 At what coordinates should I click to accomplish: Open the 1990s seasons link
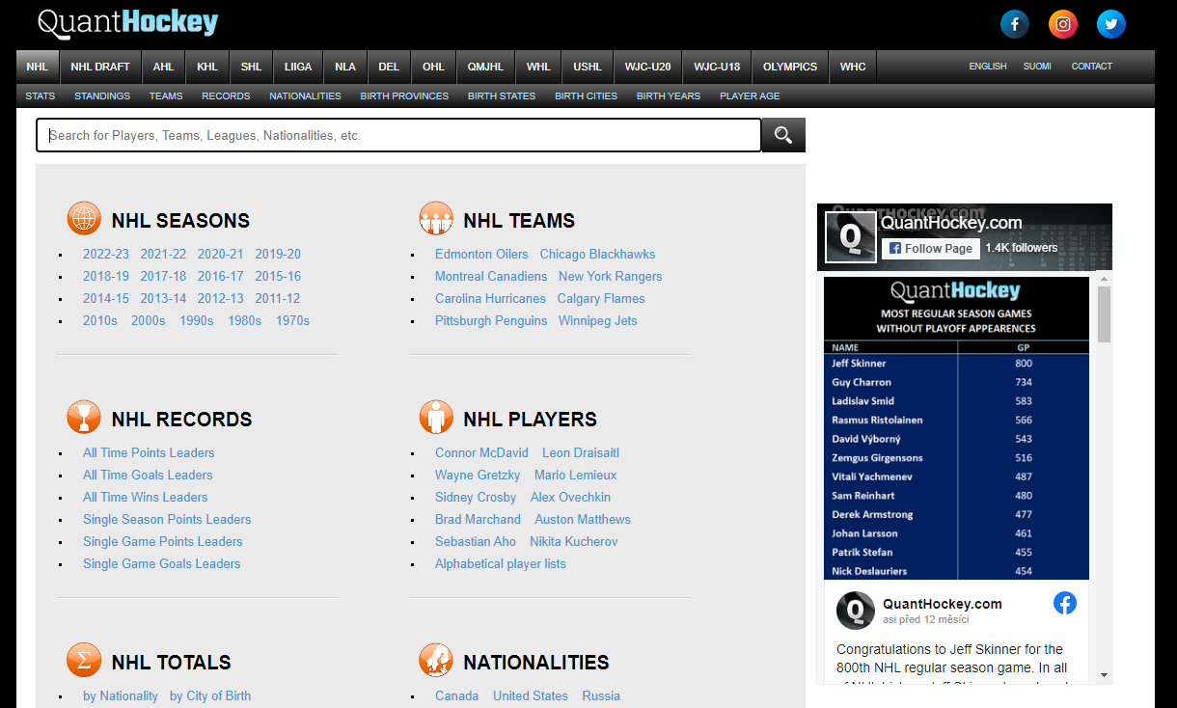click(197, 321)
